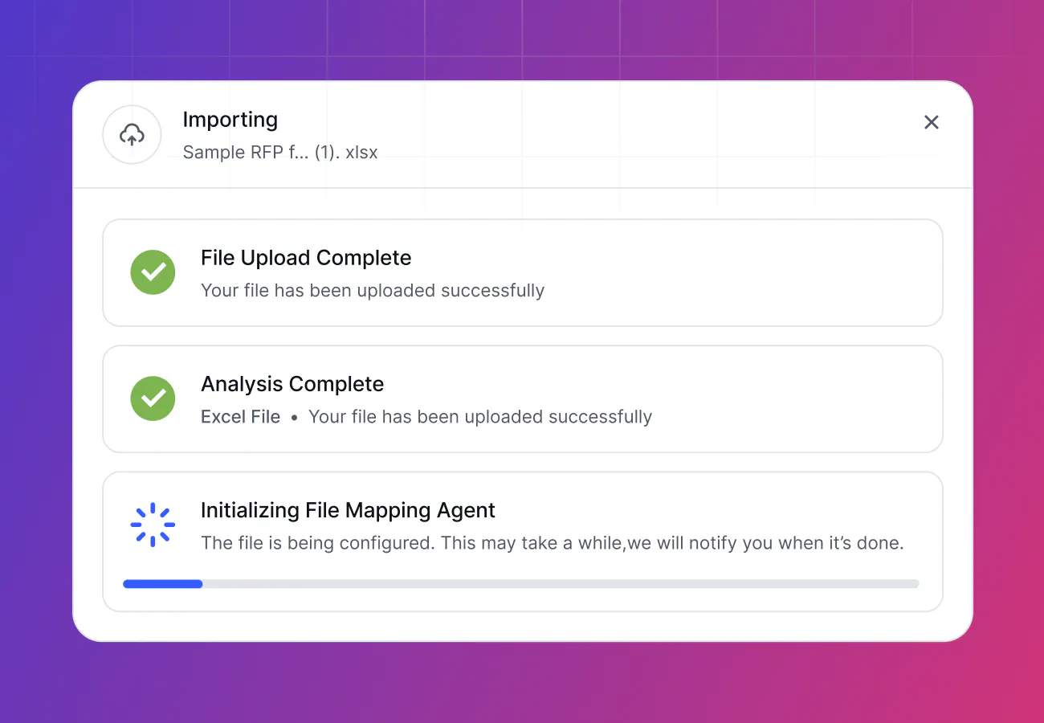
Task: Click the empty header area beside the Importing title
Action: tap(602, 135)
